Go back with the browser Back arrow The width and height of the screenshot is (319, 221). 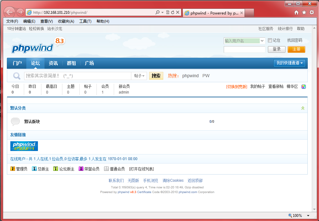point(9,12)
